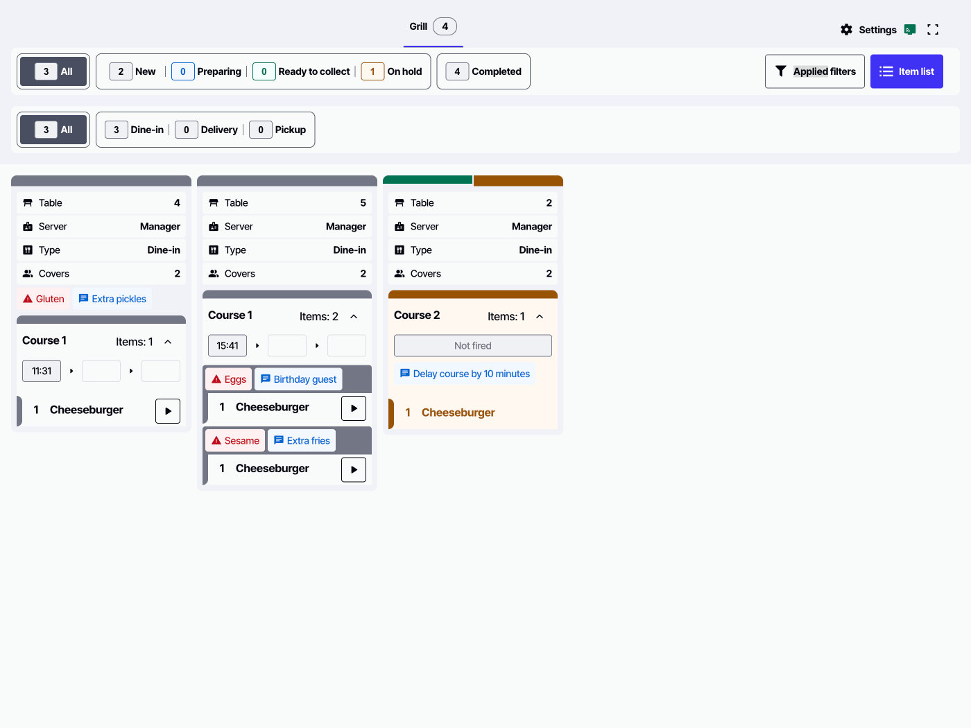
Task: Click the green progress bar on Table 2 card
Action: (427, 180)
